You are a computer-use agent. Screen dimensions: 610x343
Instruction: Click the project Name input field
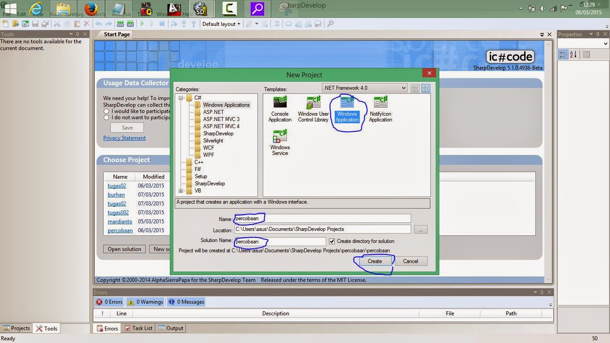pyautogui.click(x=322, y=219)
